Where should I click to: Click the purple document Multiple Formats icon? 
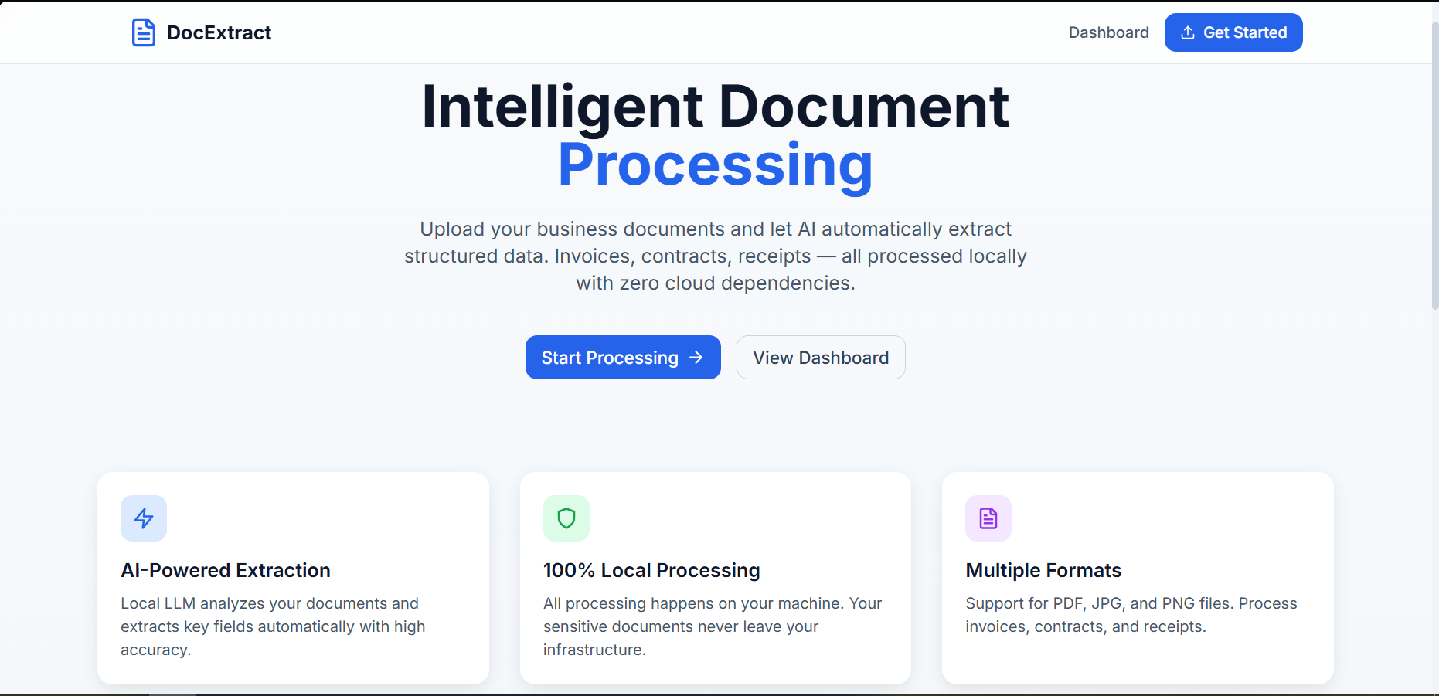988,518
